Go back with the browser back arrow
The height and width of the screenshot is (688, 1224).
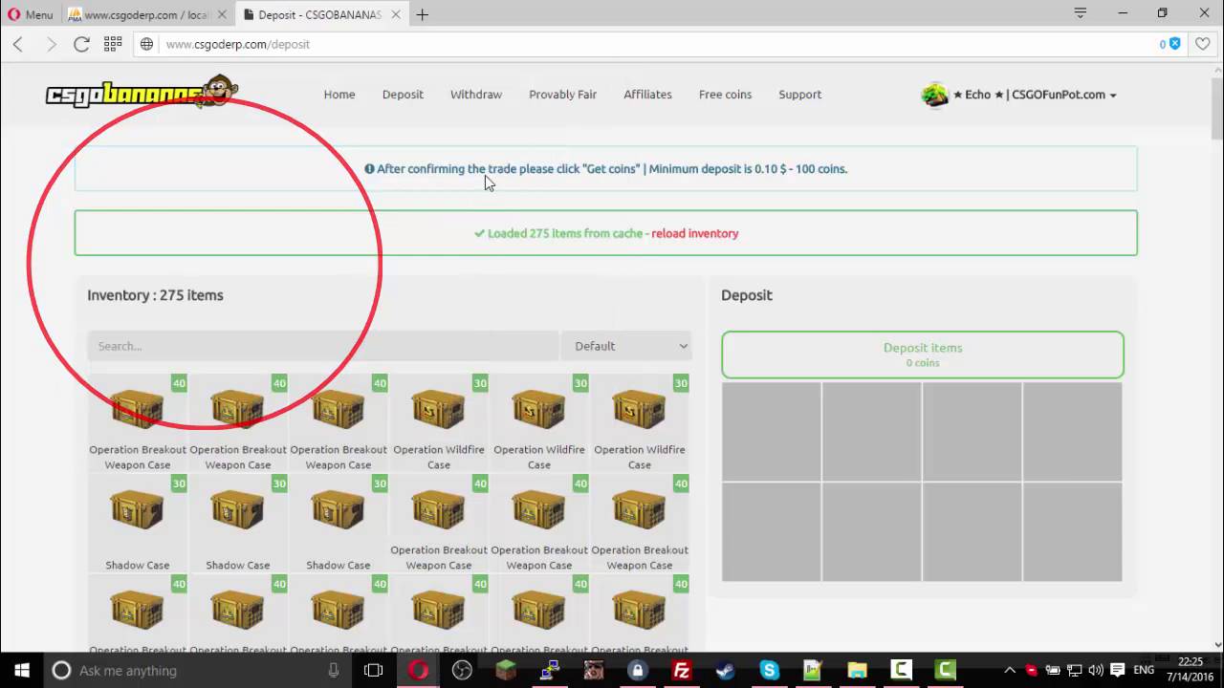18,44
